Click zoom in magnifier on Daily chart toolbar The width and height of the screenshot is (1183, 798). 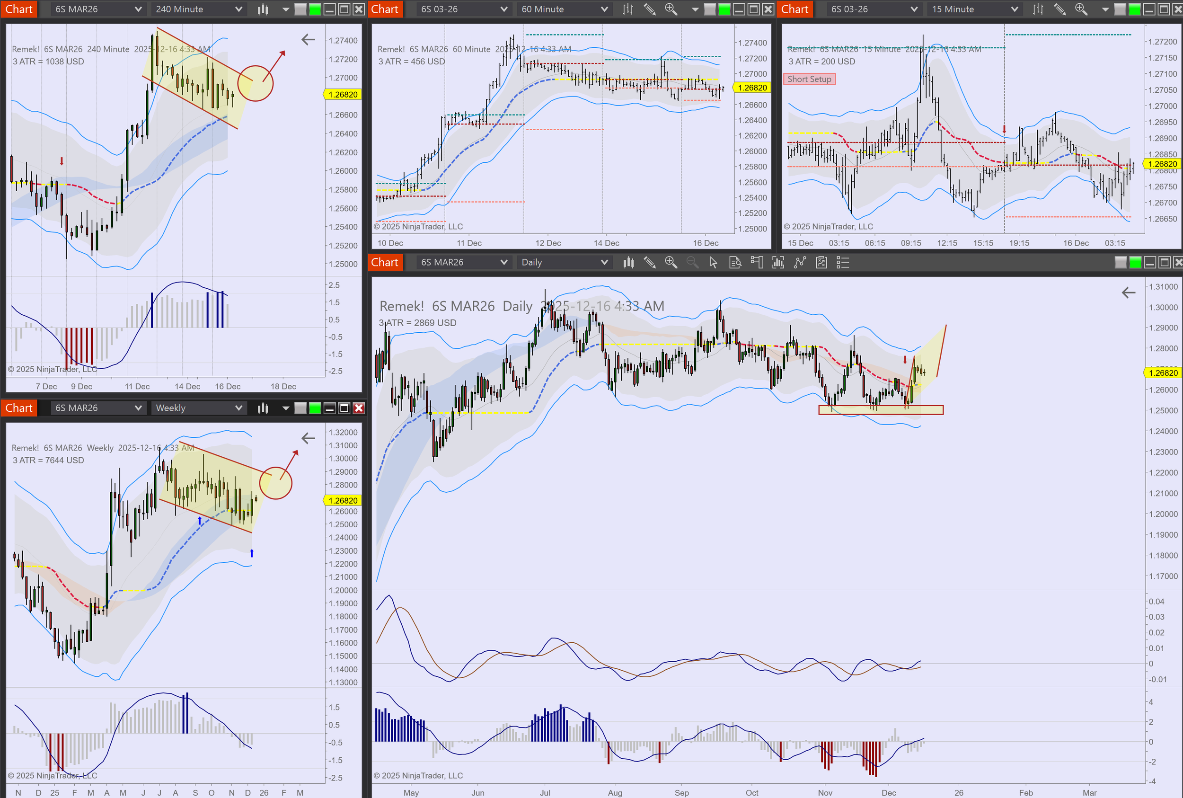tap(671, 263)
